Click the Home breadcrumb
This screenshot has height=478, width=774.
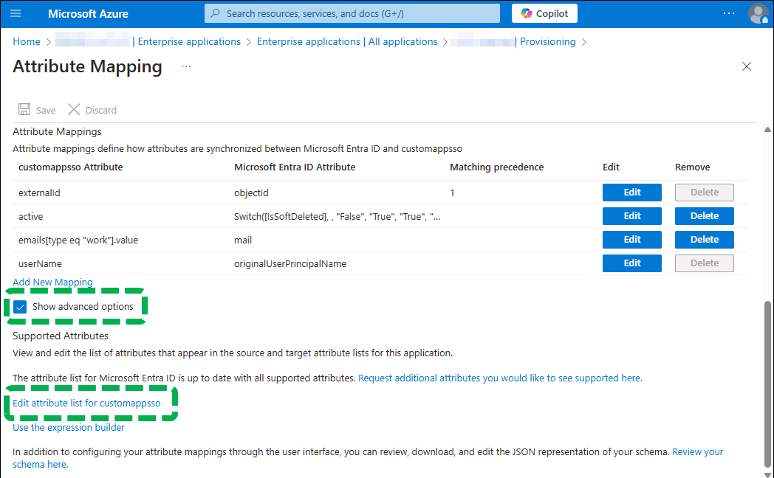27,42
